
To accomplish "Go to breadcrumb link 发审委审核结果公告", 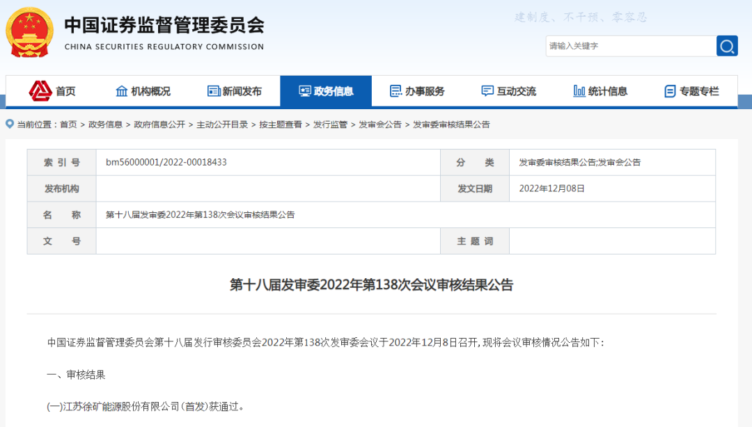I will click(x=451, y=124).
